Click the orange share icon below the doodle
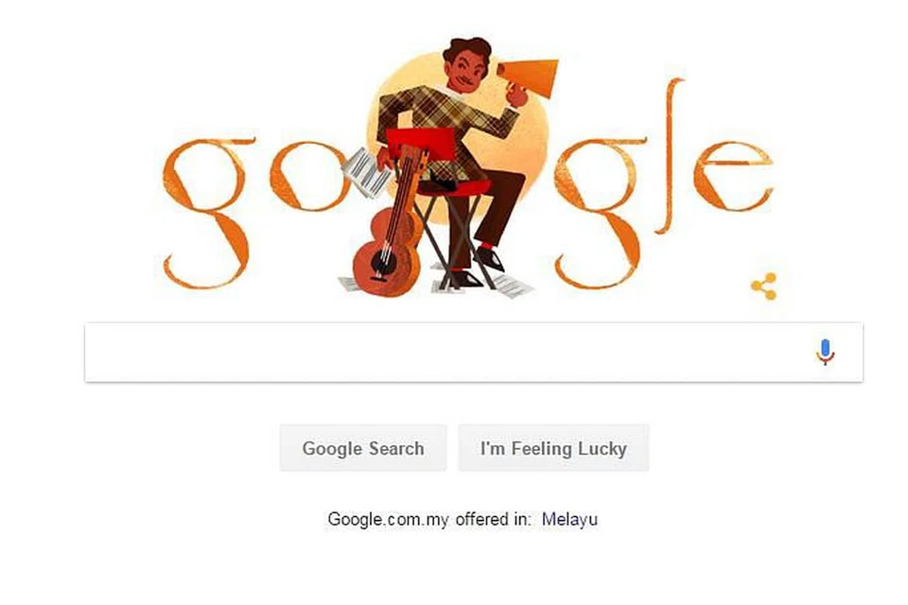This screenshot has height=605, width=908. [764, 286]
